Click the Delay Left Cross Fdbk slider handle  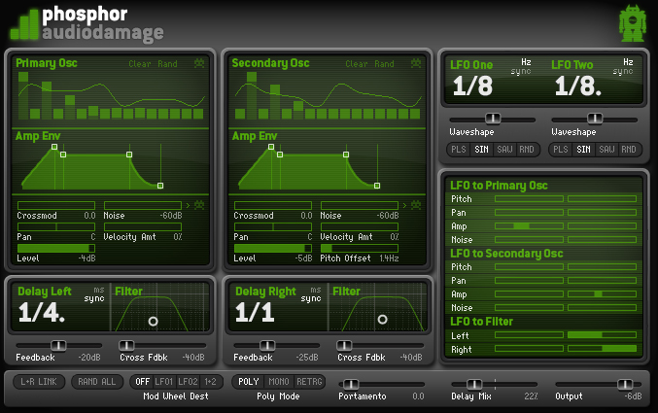(x=126, y=345)
